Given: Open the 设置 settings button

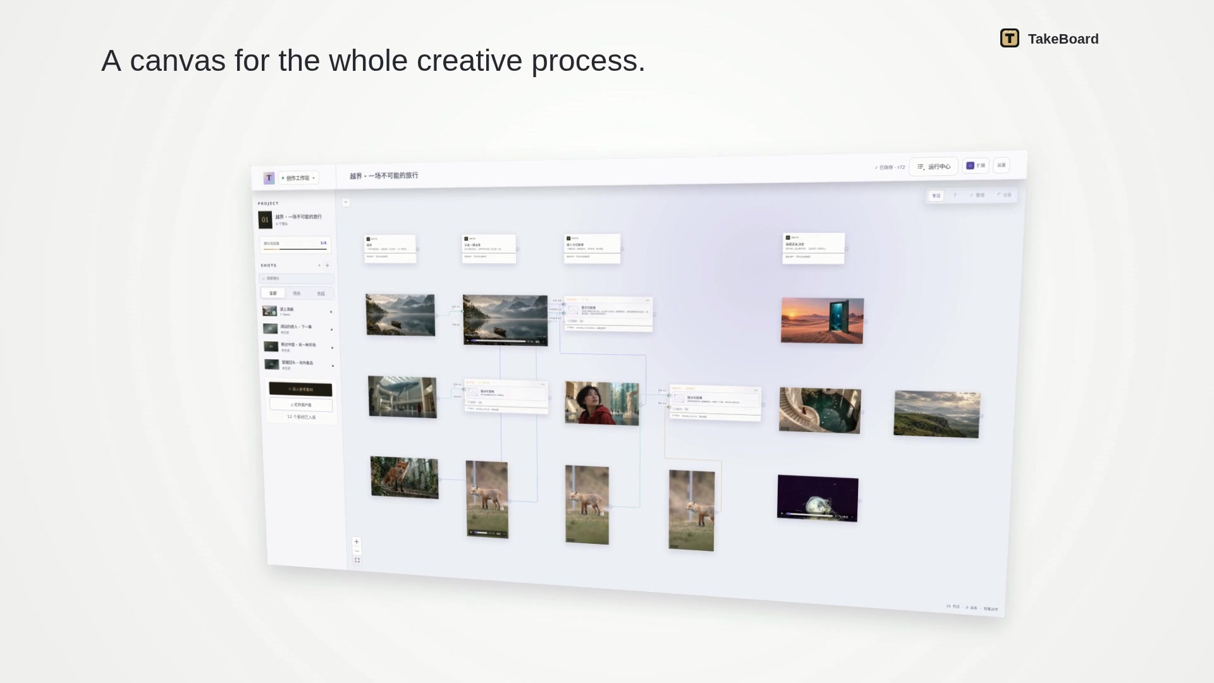Looking at the screenshot, I should [1002, 165].
